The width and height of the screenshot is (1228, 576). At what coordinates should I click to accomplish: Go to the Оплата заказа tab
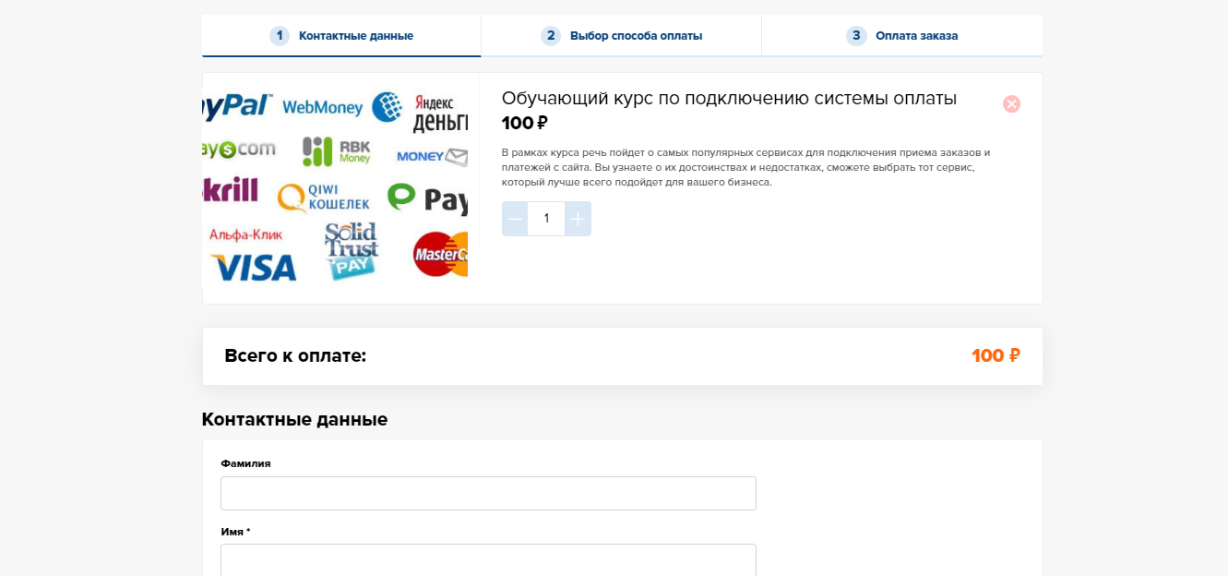[916, 36]
